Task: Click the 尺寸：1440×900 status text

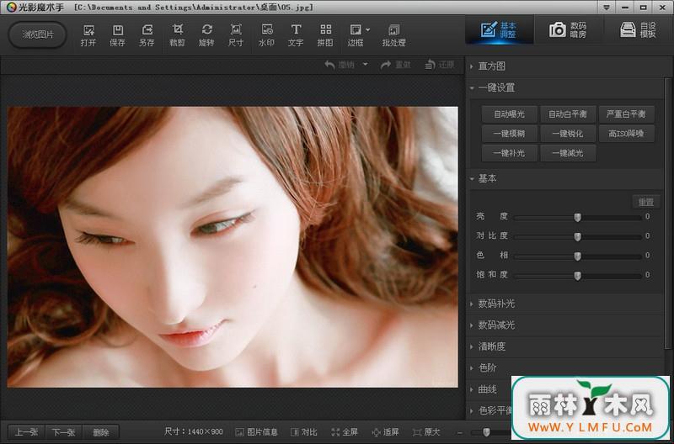Action: pyautogui.click(x=194, y=431)
